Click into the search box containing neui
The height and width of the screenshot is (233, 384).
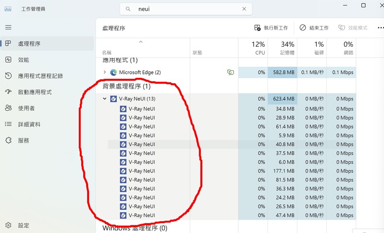click(x=186, y=9)
